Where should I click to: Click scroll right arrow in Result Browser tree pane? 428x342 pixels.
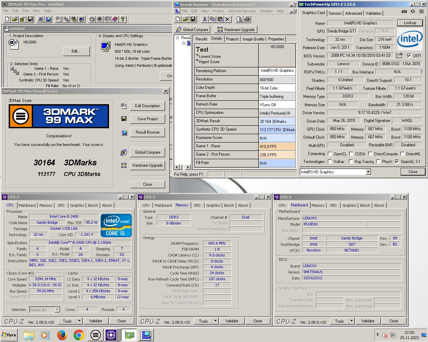(x=188, y=167)
